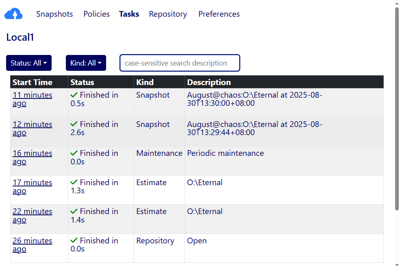The height and width of the screenshot is (269, 400).
Task: Open the Snapshots tab
Action: pos(54,14)
